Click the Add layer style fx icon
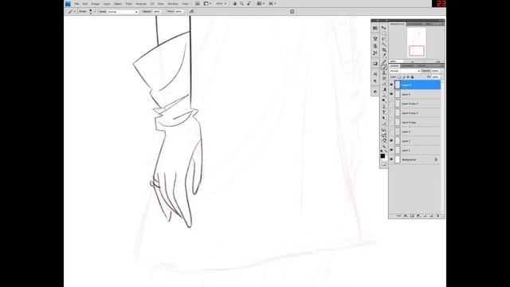The height and width of the screenshot is (287, 510). 406,215
